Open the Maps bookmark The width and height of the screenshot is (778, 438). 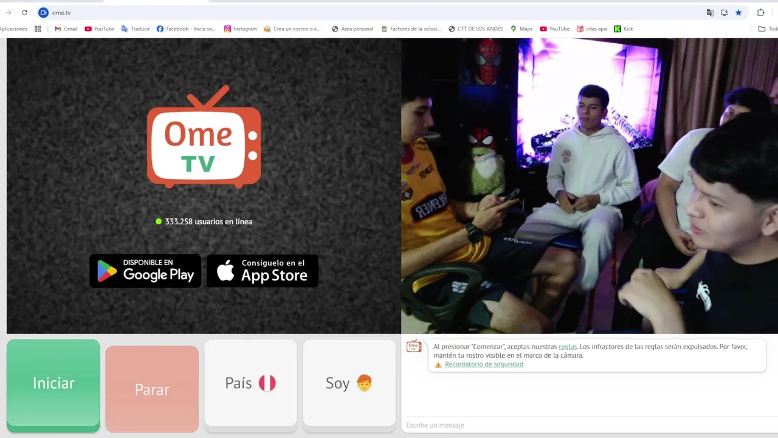pyautogui.click(x=522, y=29)
